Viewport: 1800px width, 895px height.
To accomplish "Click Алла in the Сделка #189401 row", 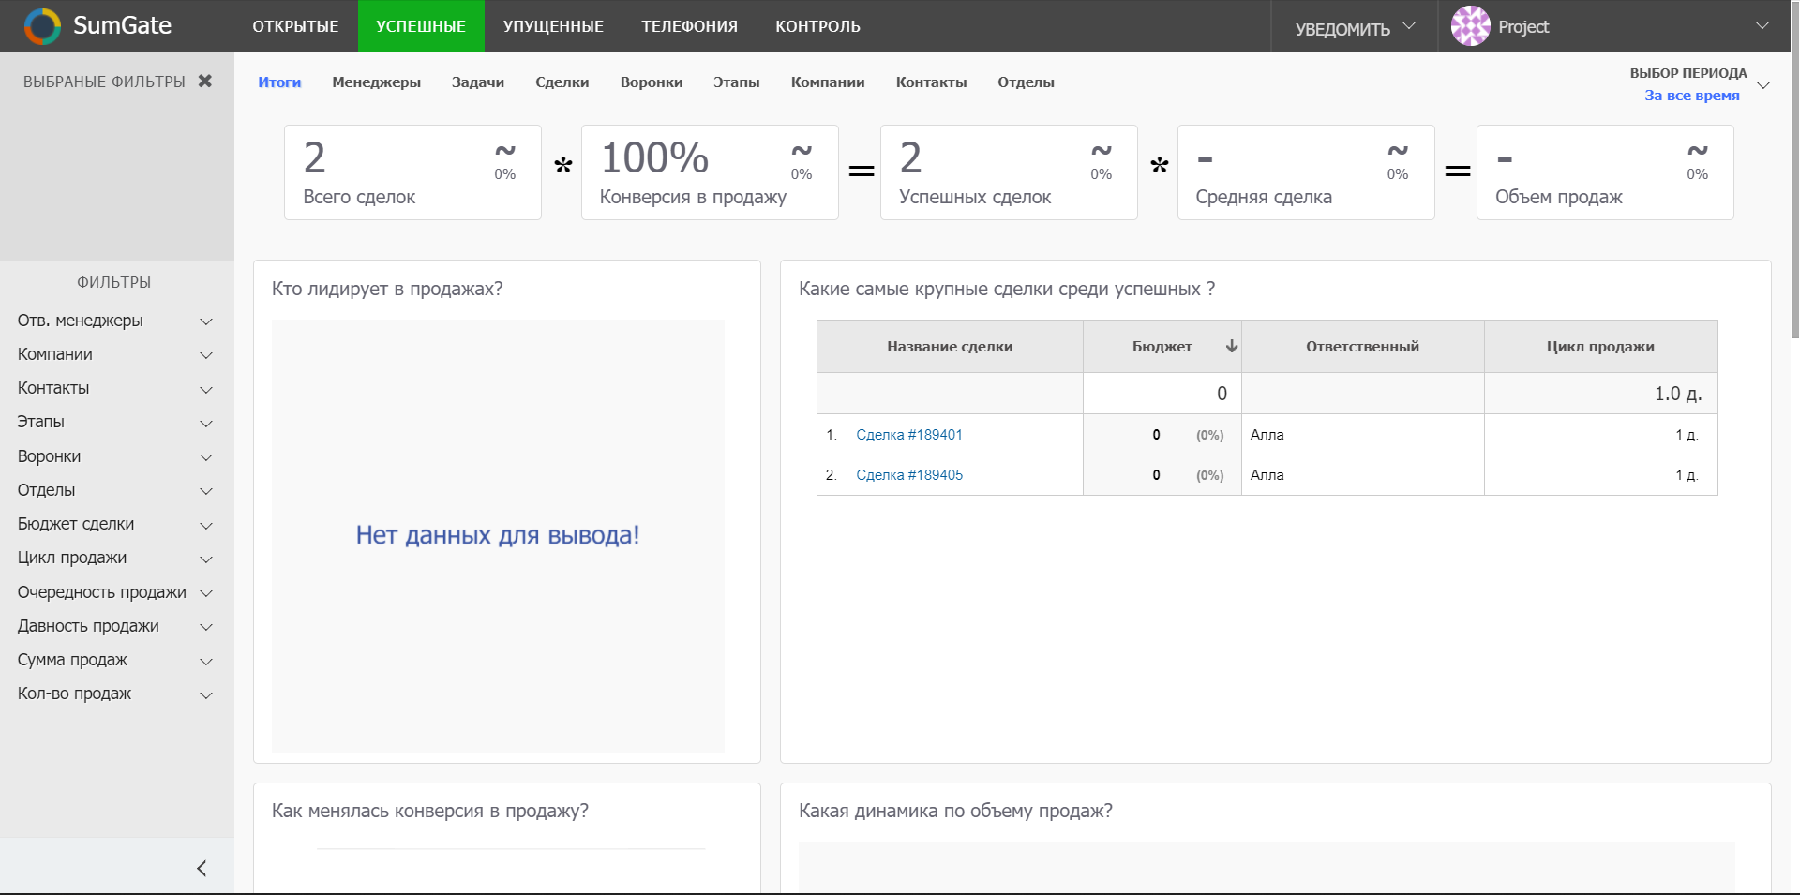I will click(1267, 435).
